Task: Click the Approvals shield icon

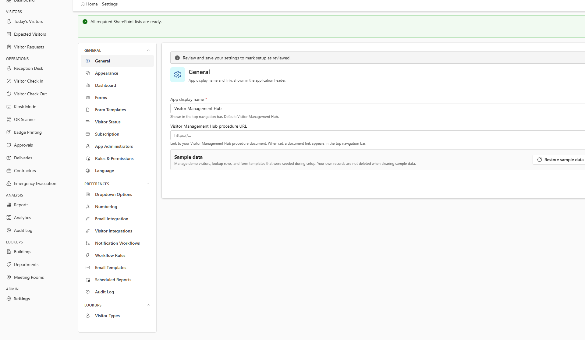Action: pyautogui.click(x=9, y=145)
